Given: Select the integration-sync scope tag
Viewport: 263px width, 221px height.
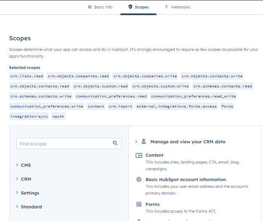Looking at the screenshot, I should [29, 116].
